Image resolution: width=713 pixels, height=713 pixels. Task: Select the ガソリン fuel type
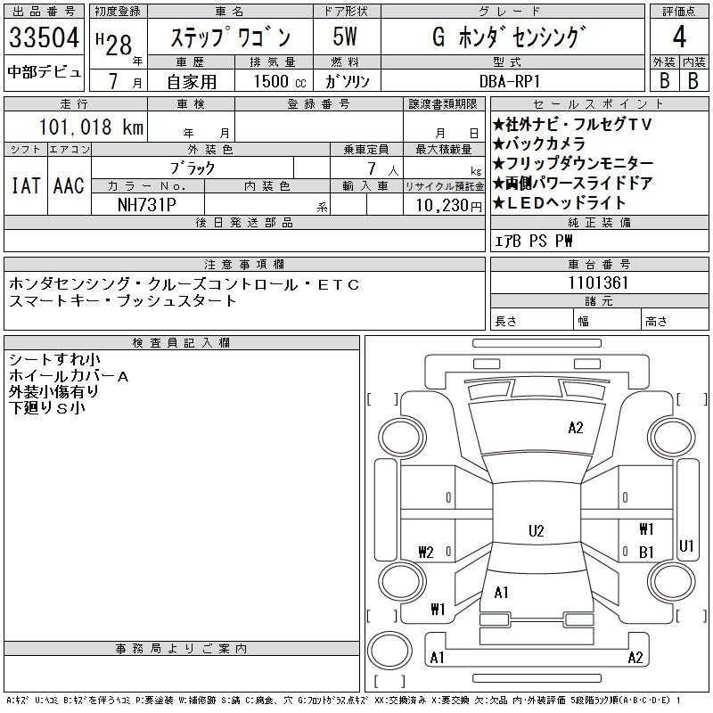[347, 81]
